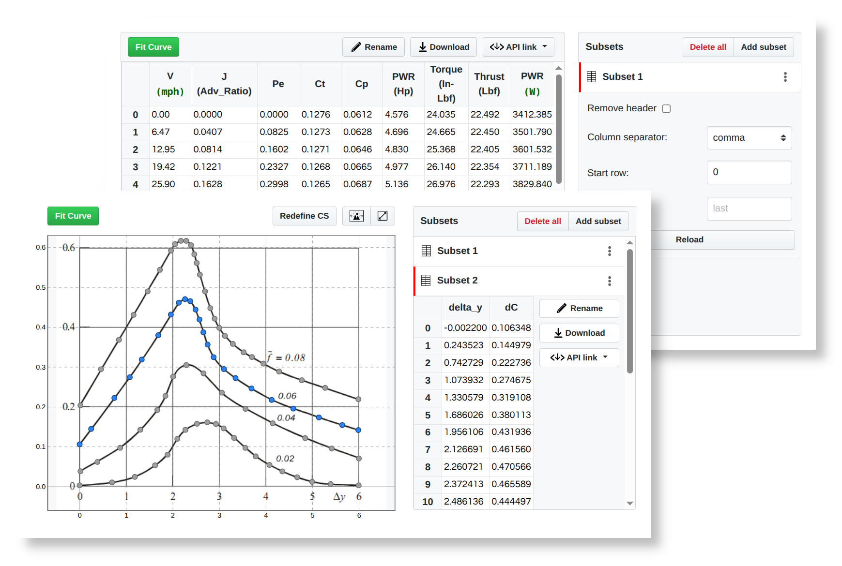This screenshot has width=842, height=566.
Task: Click the table icon beside Subset 1 header
Action: coord(591,76)
